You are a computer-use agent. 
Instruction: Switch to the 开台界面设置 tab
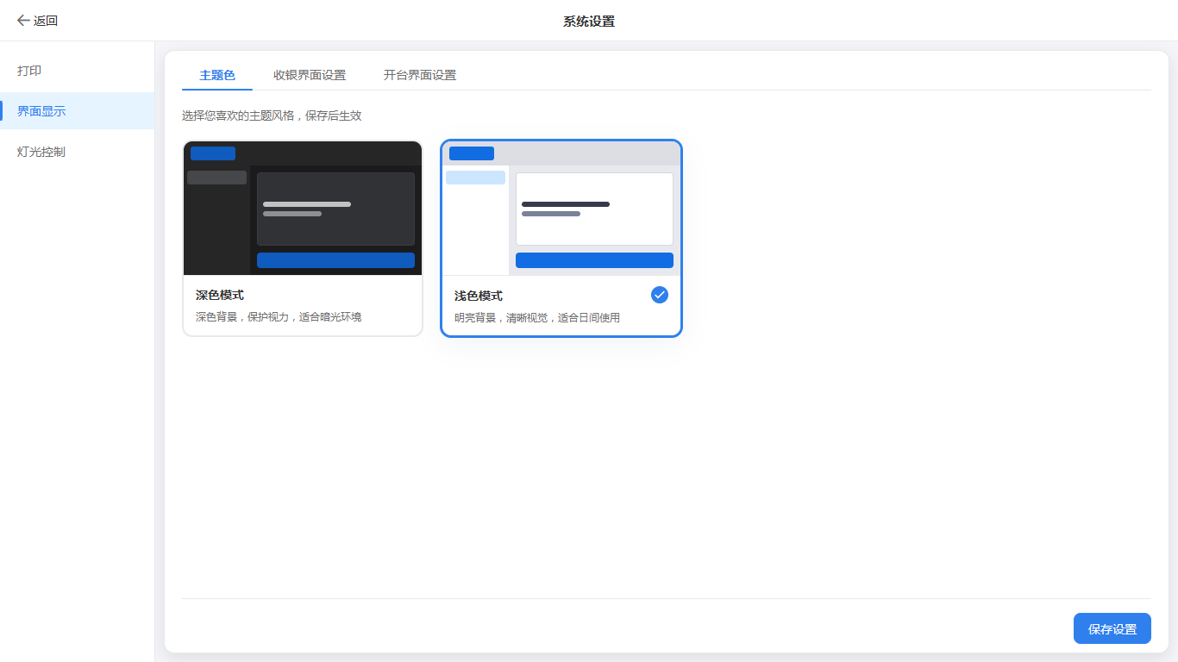tap(420, 75)
